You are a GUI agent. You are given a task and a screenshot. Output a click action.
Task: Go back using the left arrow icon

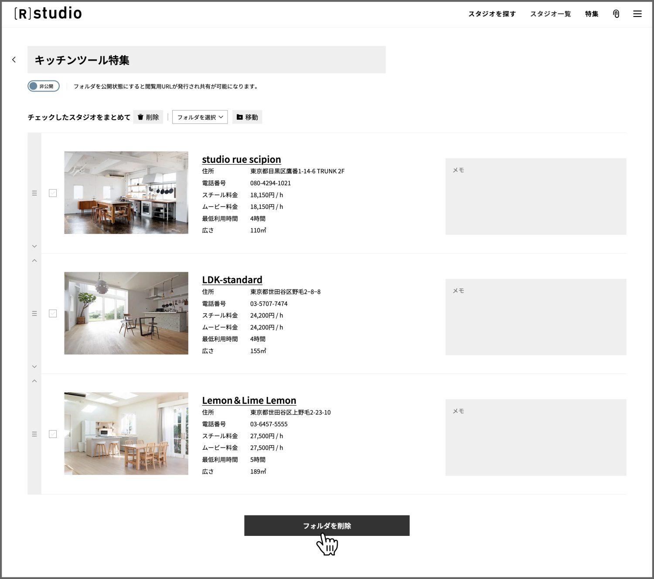[14, 60]
